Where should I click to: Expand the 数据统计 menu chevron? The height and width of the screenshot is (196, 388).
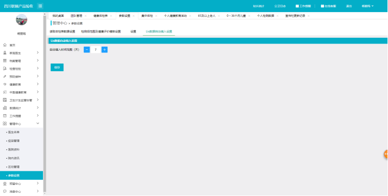38,107
